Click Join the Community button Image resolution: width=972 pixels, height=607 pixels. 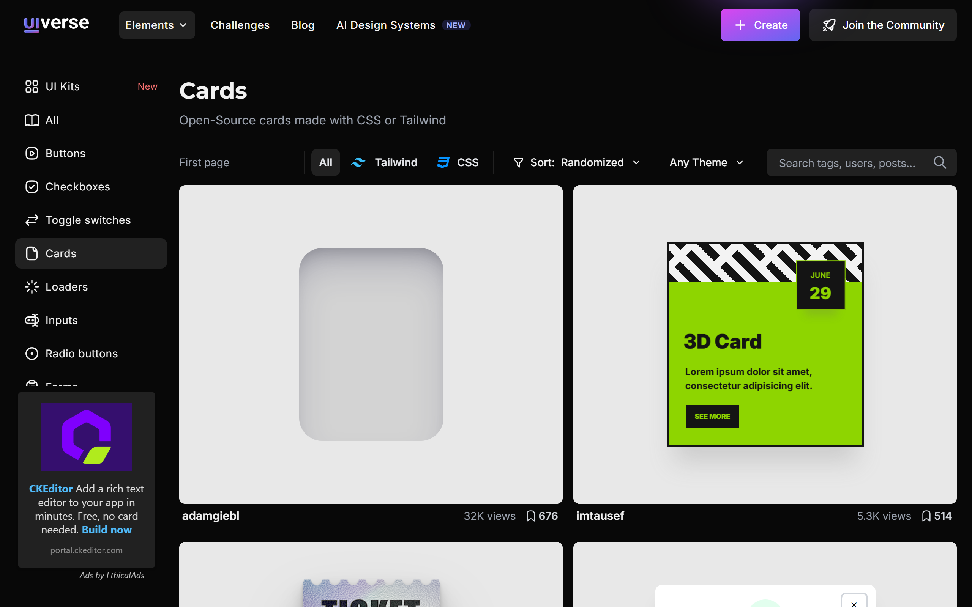point(883,25)
